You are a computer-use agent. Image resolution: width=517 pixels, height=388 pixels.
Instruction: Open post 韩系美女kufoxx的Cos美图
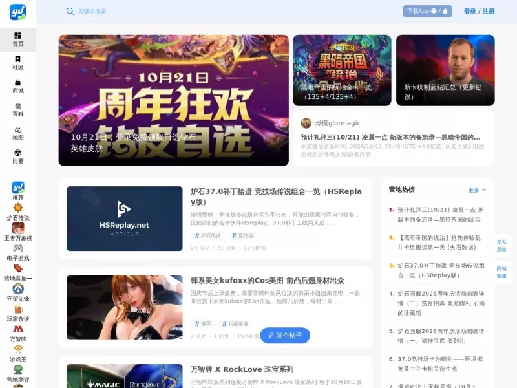tap(268, 281)
